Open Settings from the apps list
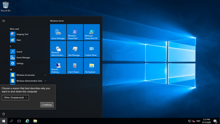220x124 pixels. (x=28, y=63)
